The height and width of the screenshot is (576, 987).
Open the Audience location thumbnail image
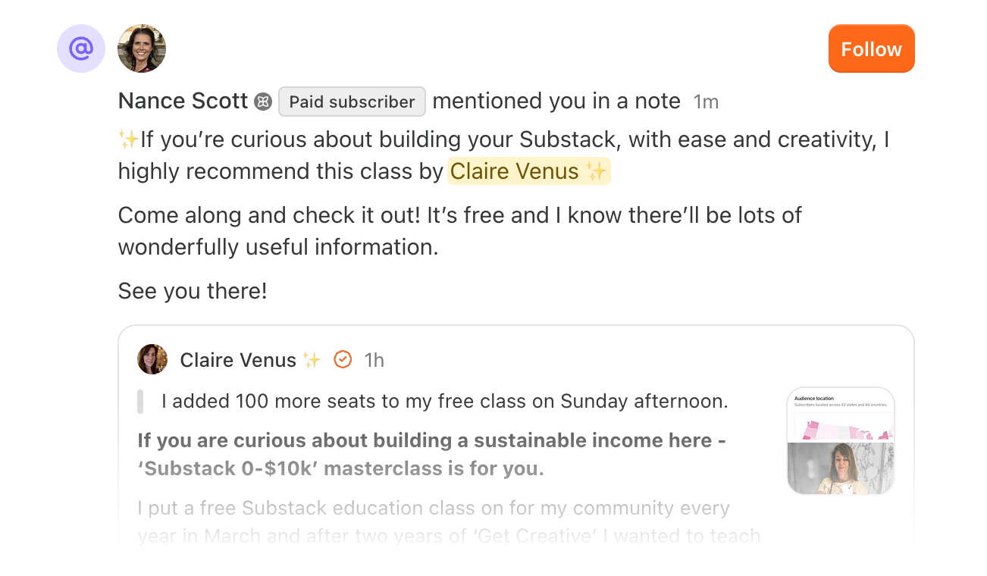pos(841,440)
